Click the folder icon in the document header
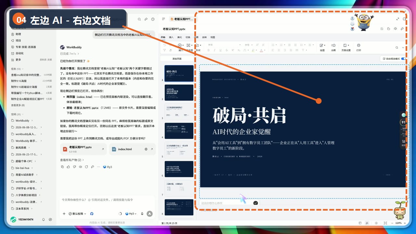The image size is (416, 234). point(389,29)
